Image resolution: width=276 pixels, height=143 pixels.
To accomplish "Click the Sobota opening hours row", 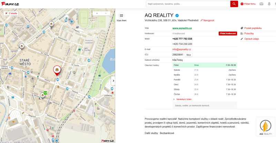I will coord(205,70).
